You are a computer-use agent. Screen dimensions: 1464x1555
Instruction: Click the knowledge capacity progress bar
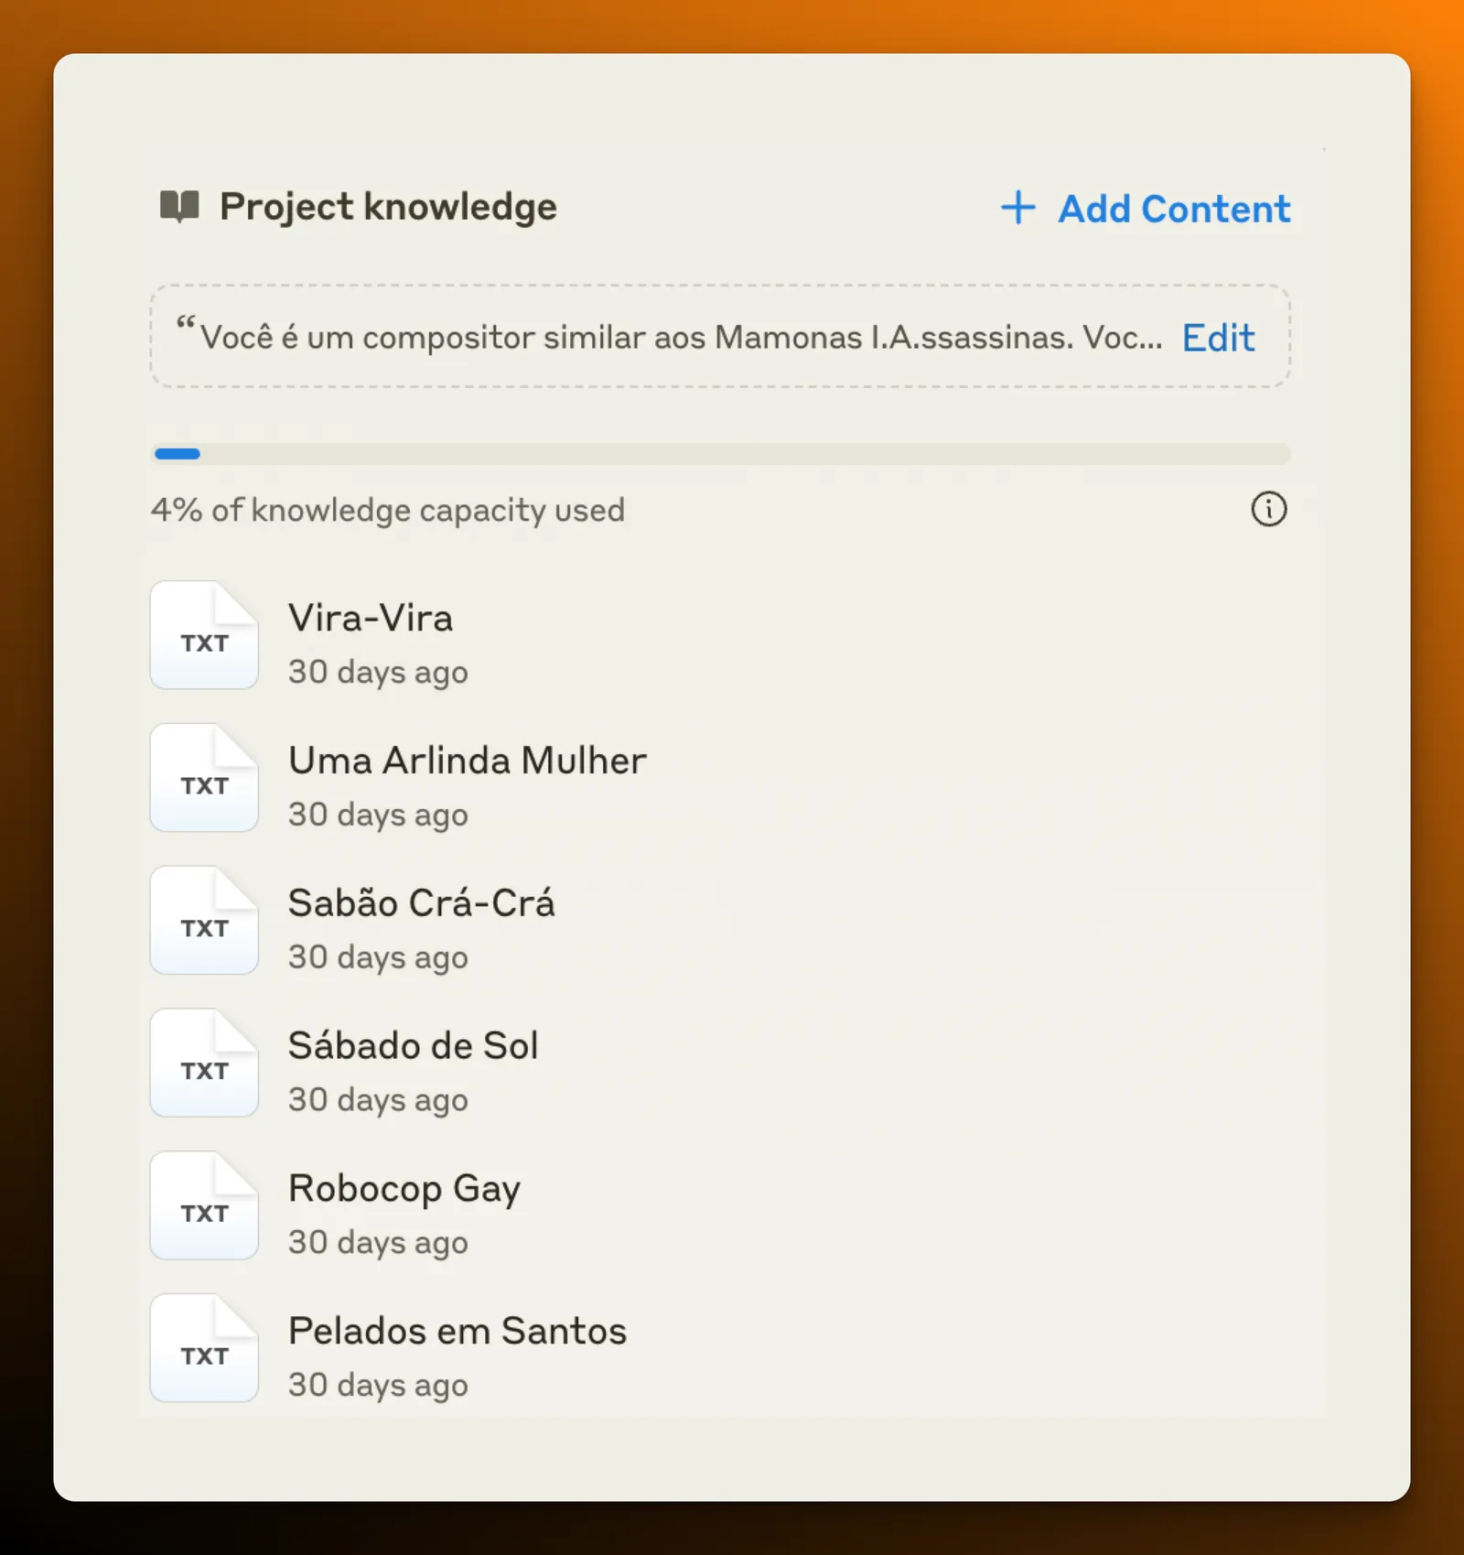pyautogui.click(x=721, y=454)
